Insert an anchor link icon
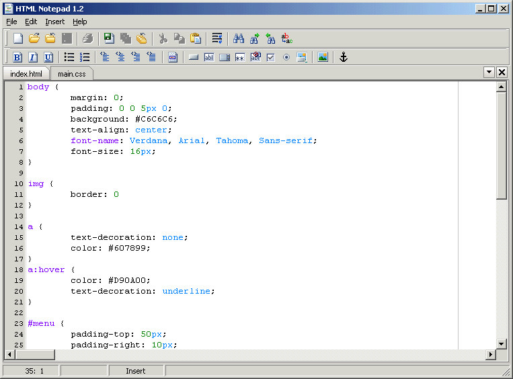Screen dimensions: 513x379 (343, 57)
